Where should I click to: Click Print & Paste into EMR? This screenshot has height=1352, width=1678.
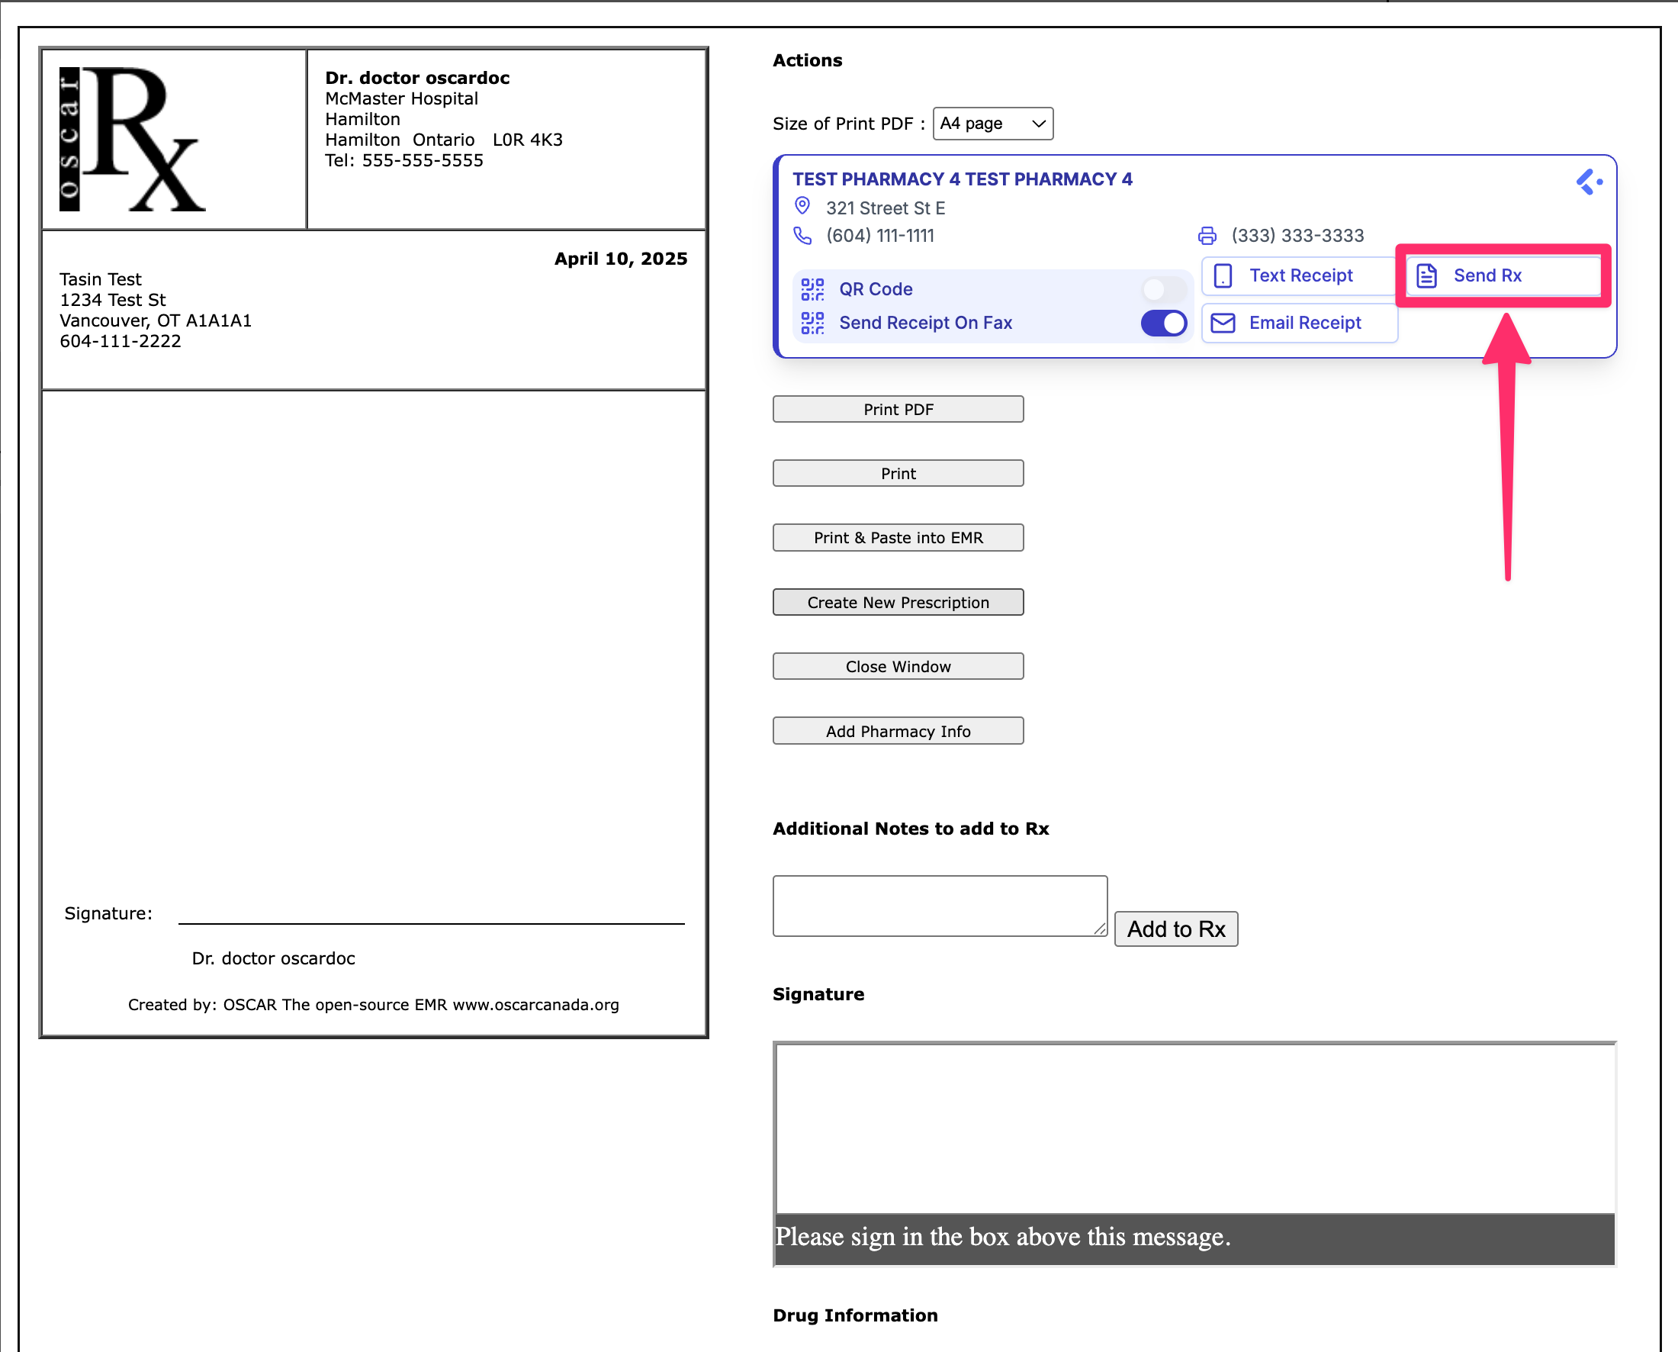coord(897,537)
